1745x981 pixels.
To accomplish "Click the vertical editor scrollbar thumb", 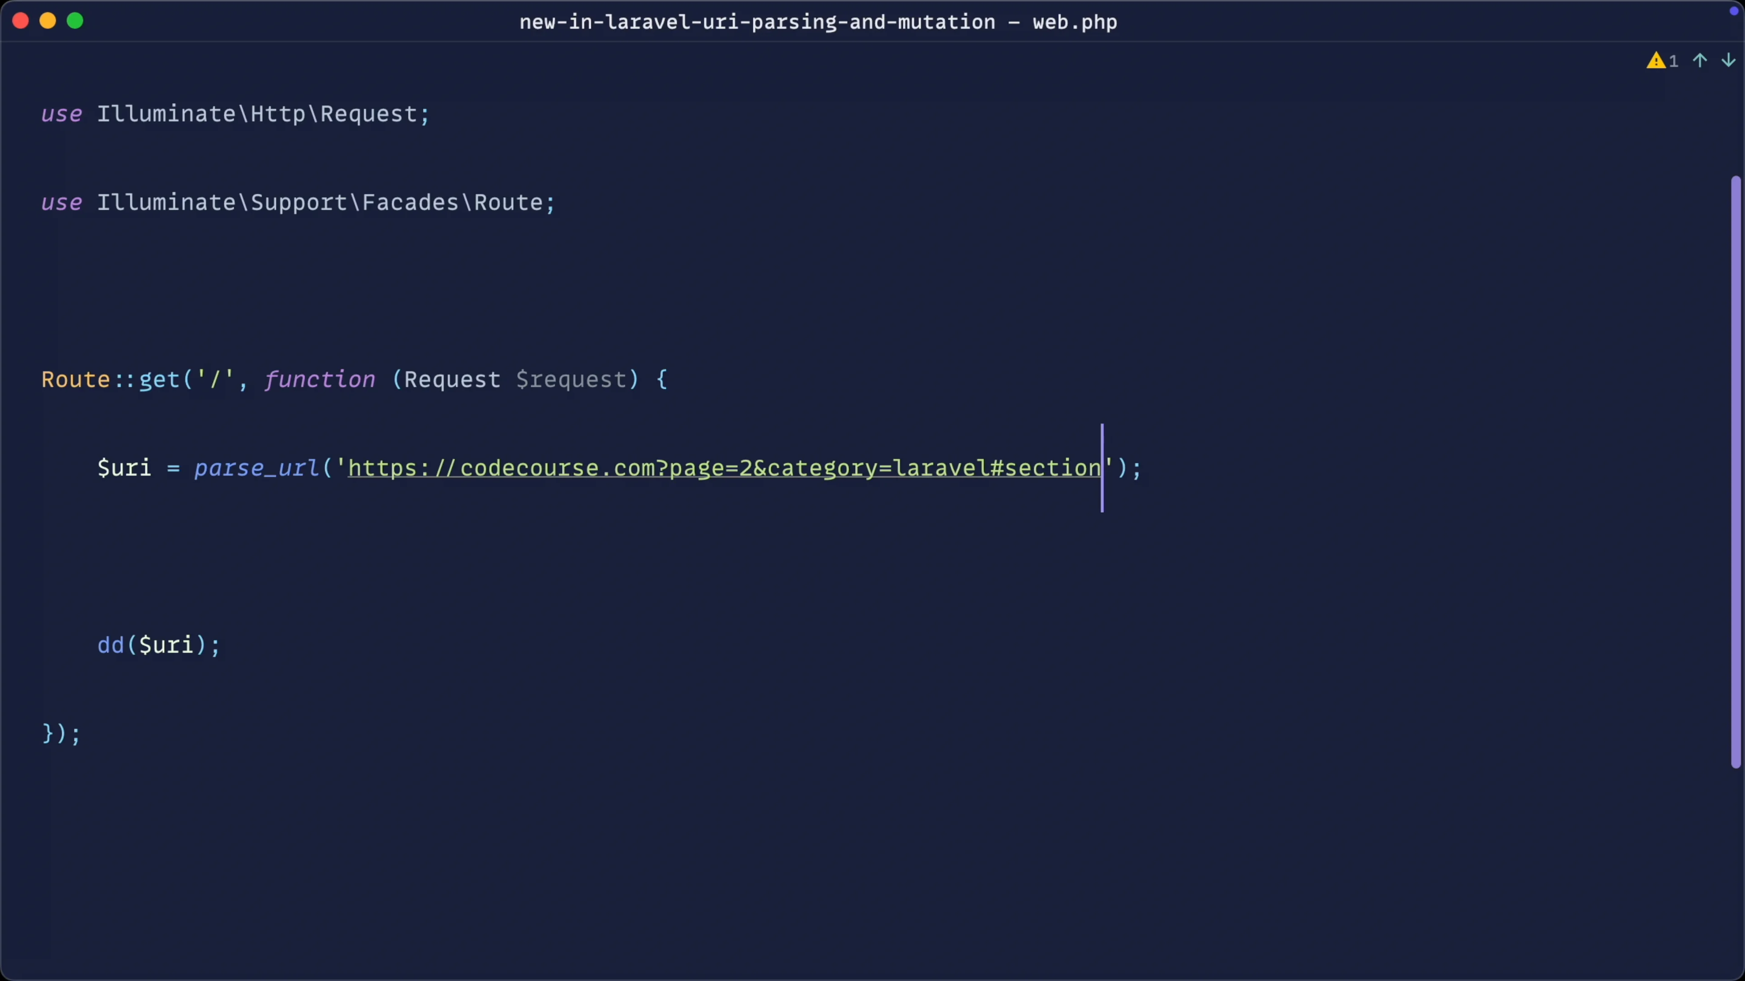I will [1735, 471].
